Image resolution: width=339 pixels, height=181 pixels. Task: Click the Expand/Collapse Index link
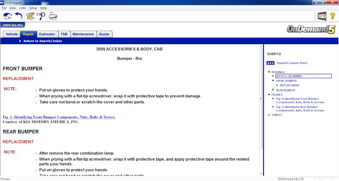(x=292, y=63)
